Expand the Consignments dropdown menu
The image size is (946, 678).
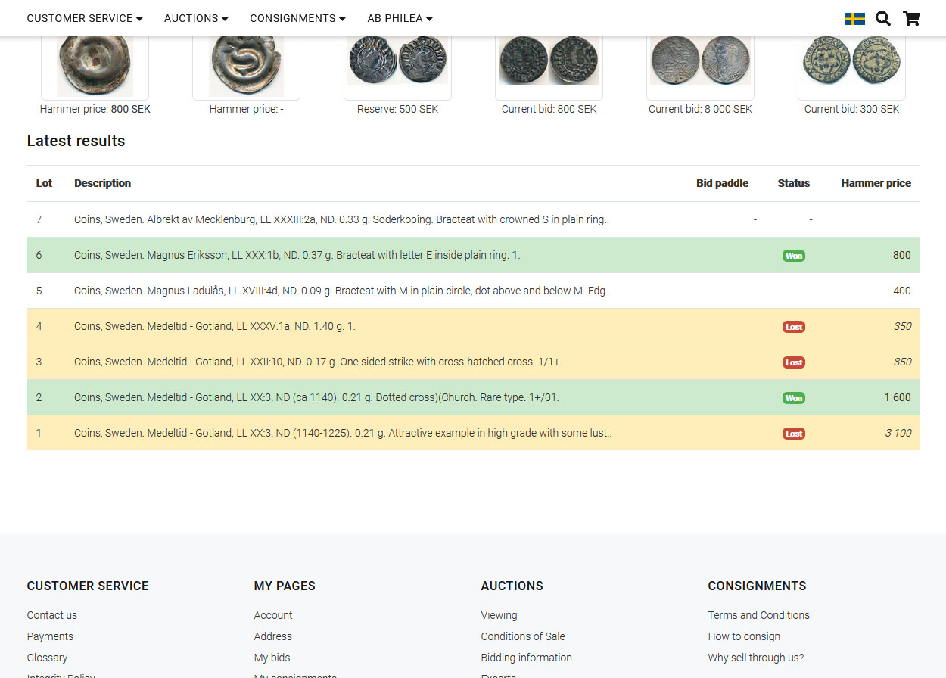click(x=297, y=18)
